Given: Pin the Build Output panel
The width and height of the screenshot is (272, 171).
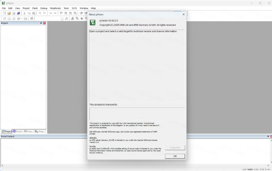Looking at the screenshot, I should 268,136.
